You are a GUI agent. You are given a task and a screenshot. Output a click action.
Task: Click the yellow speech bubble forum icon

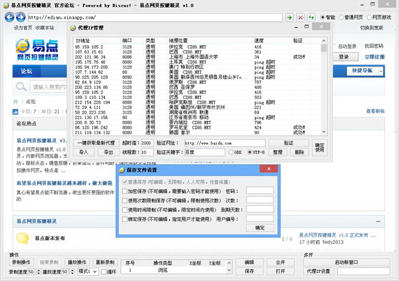click(23, 238)
